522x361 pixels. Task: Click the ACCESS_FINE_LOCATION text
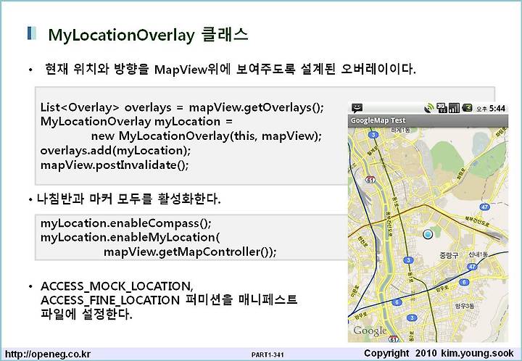110,300
